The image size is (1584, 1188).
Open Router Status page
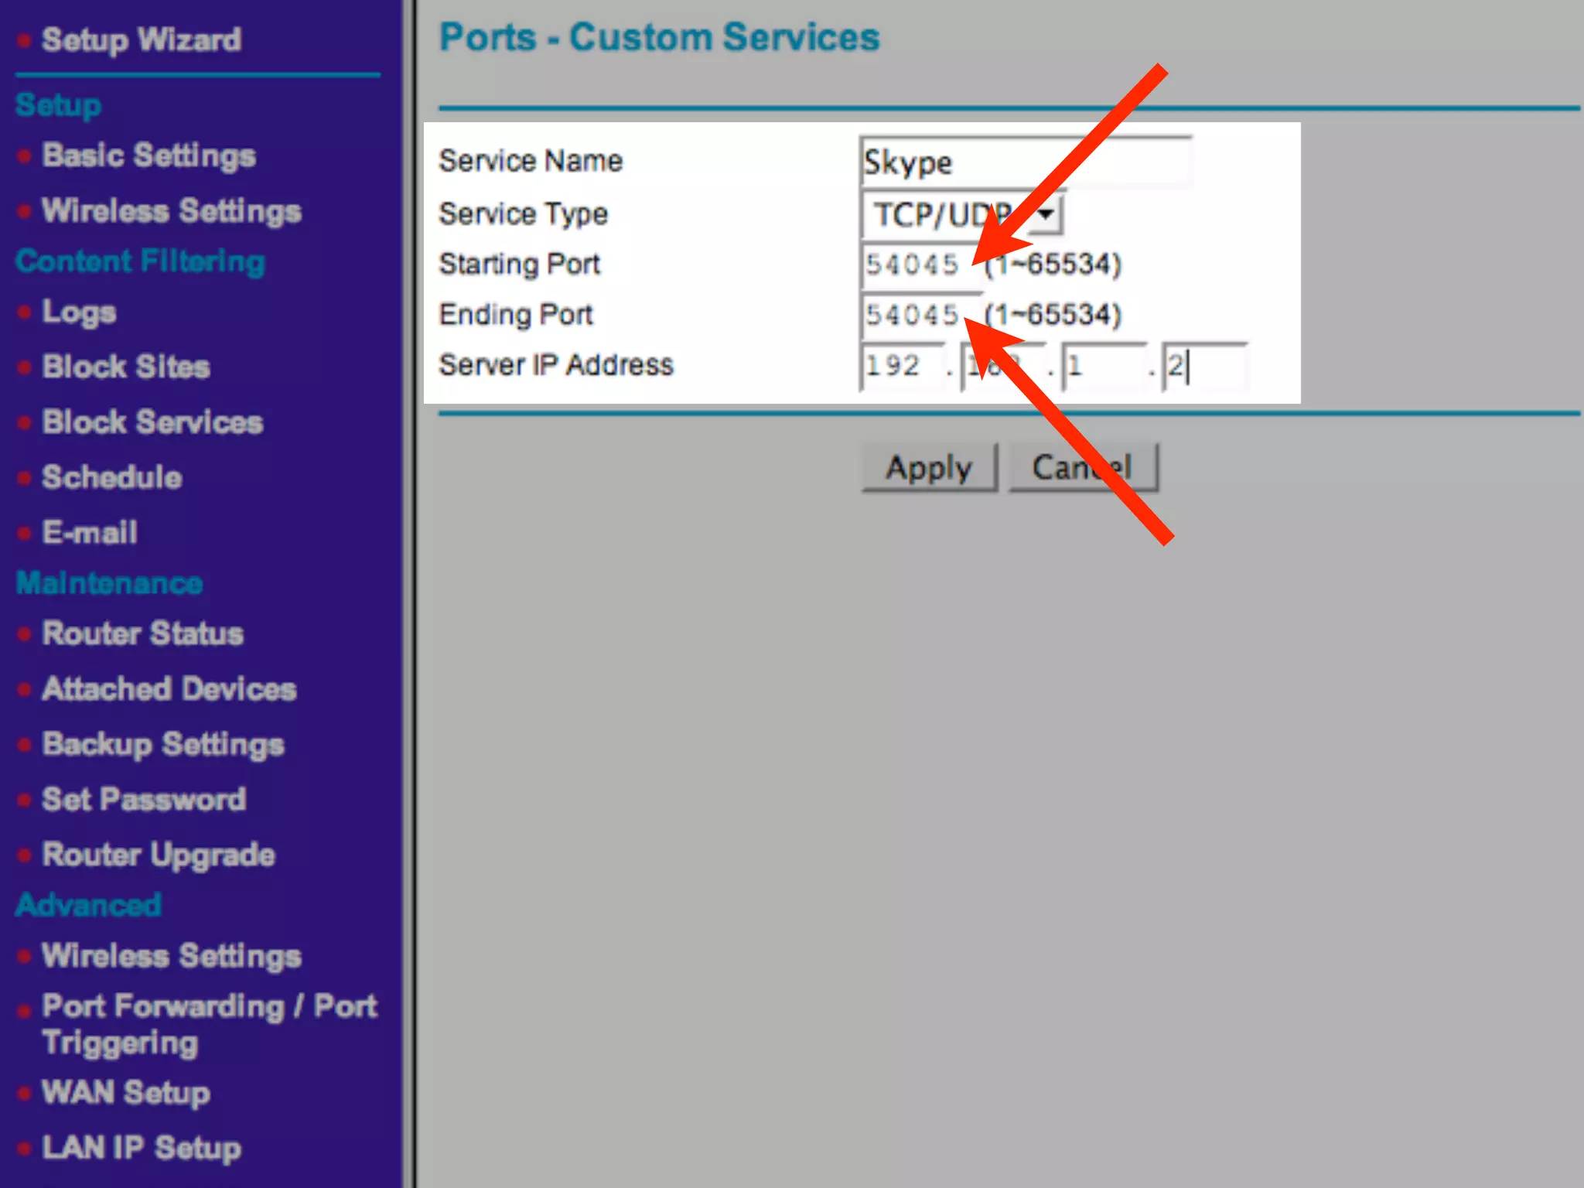143,633
